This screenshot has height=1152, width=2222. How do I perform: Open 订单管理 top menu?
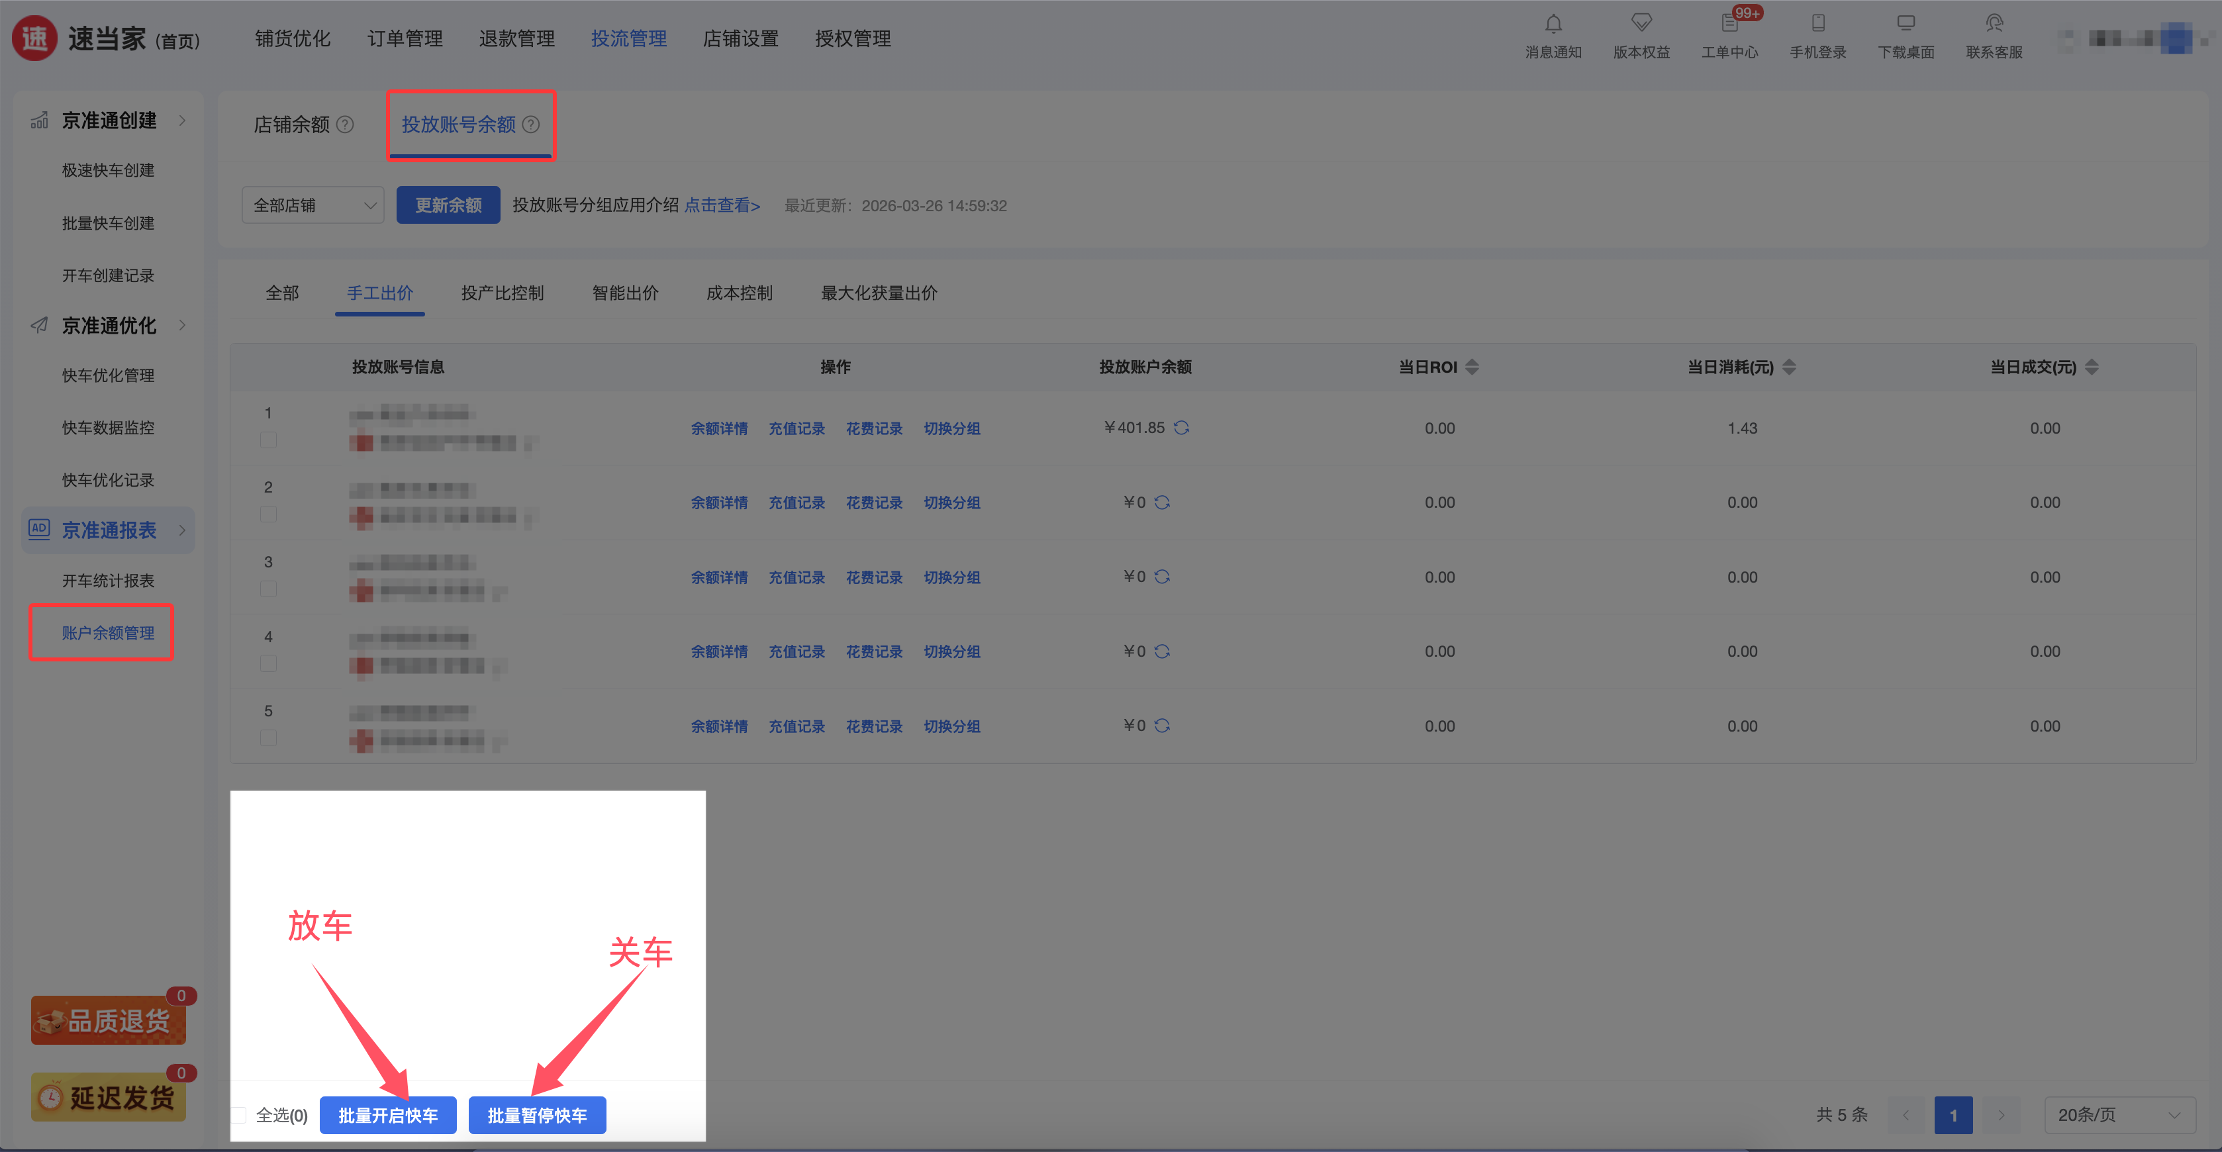(405, 39)
